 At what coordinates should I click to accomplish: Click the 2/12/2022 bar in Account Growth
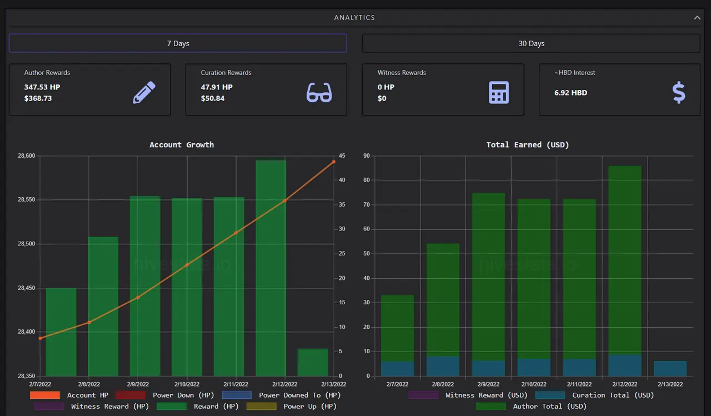[271, 268]
